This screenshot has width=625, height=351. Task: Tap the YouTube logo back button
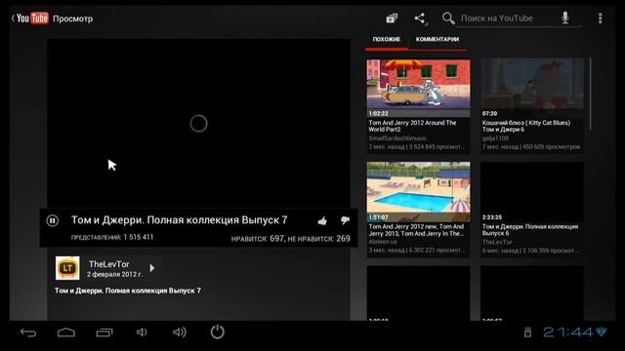tap(30, 19)
